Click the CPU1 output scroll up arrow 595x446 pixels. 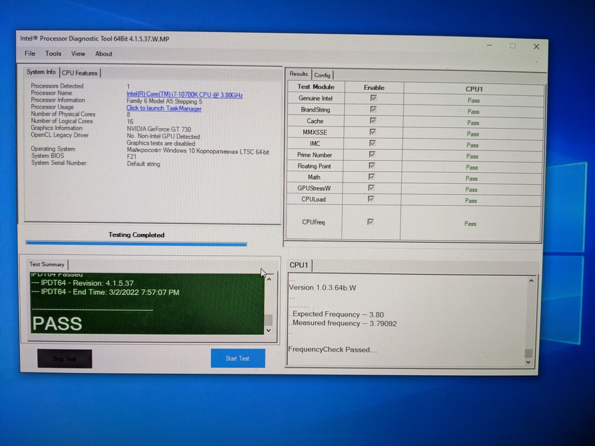pos(531,280)
